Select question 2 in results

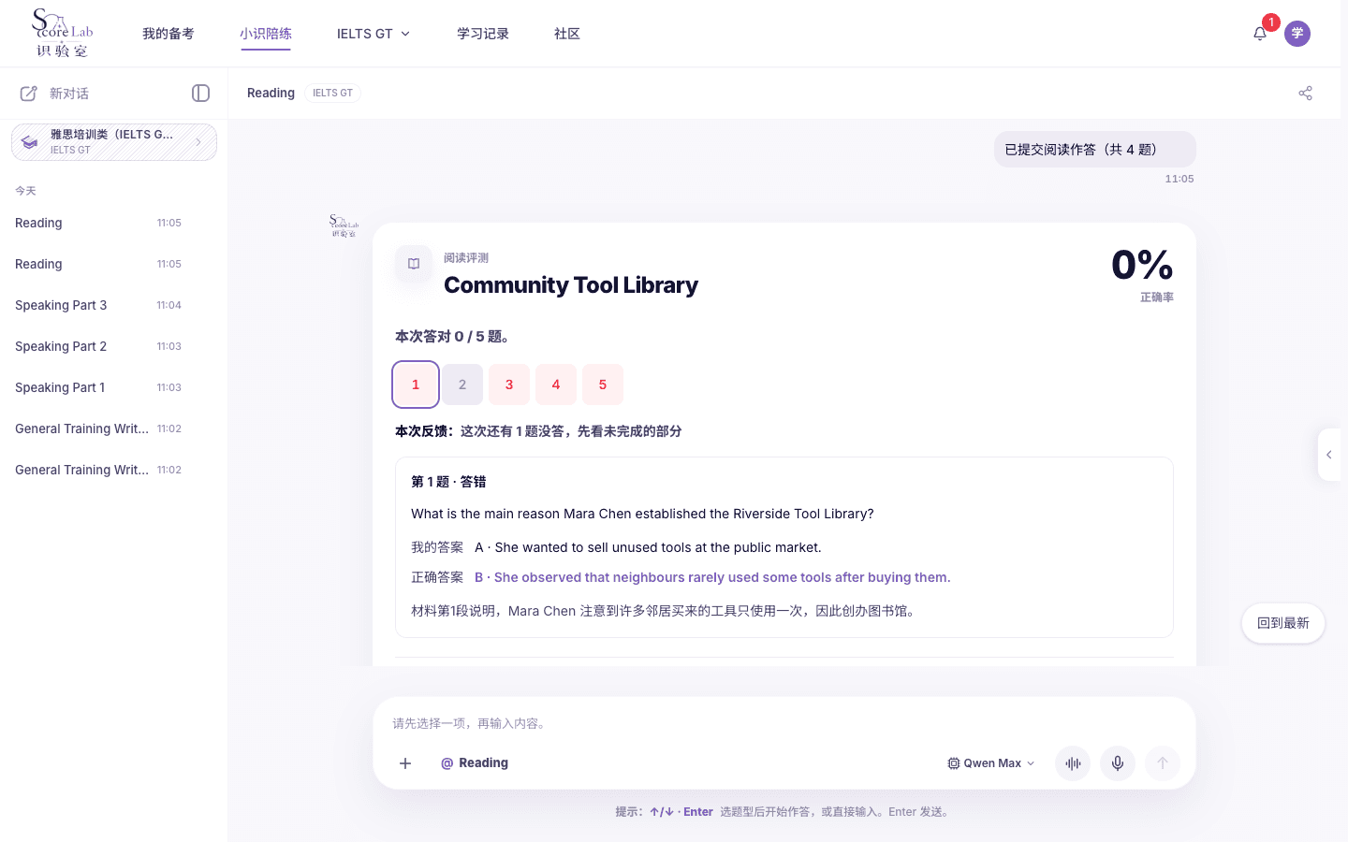coord(462,385)
